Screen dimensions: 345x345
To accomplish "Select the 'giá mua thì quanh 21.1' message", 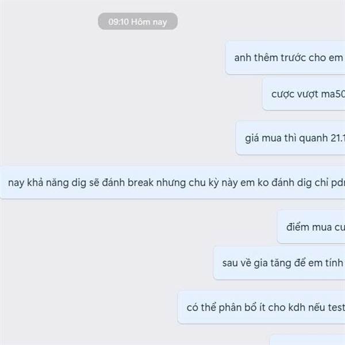I will (290, 138).
